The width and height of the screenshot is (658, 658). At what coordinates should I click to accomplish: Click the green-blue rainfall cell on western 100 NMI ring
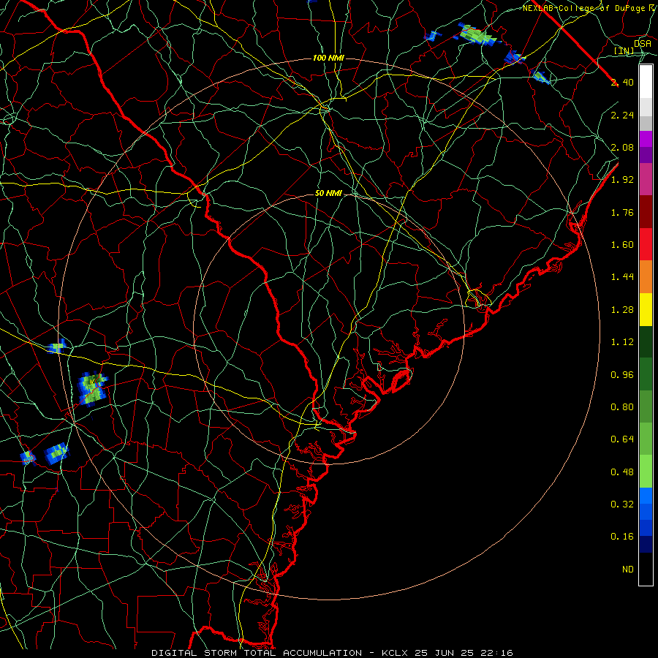click(x=92, y=389)
